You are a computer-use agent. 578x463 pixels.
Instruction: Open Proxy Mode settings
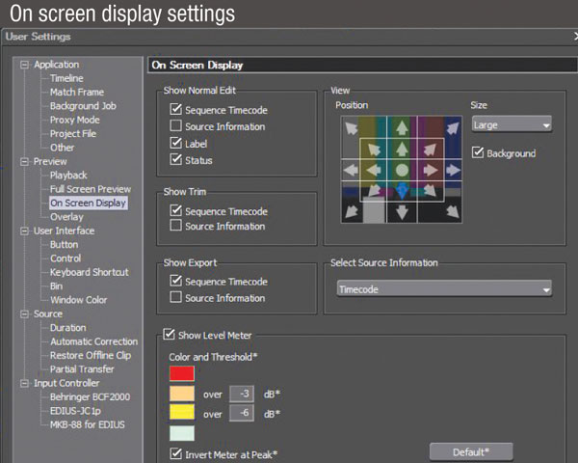click(75, 120)
